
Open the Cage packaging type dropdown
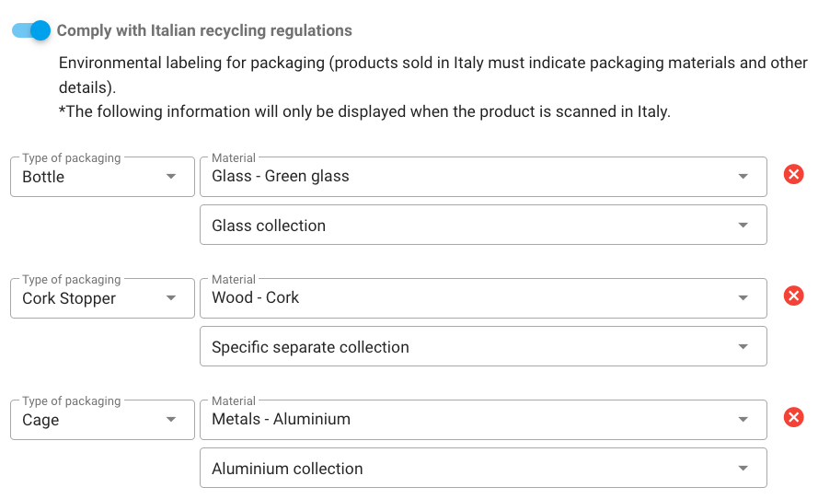pyautogui.click(x=101, y=420)
